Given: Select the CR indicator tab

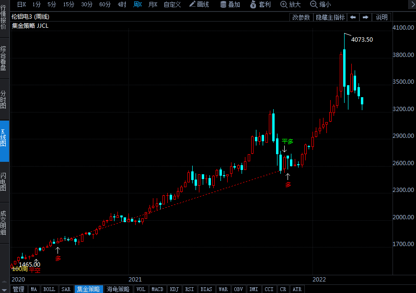Looking at the screenshot, I should pyautogui.click(x=283, y=289).
